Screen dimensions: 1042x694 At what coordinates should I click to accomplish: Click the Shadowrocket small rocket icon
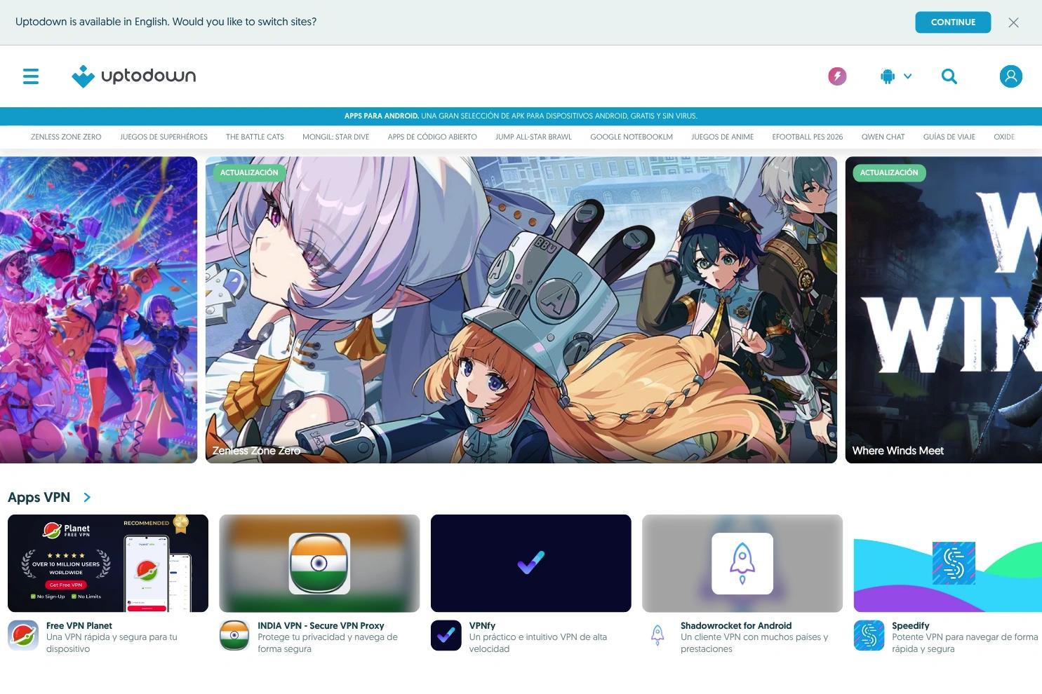click(x=657, y=636)
